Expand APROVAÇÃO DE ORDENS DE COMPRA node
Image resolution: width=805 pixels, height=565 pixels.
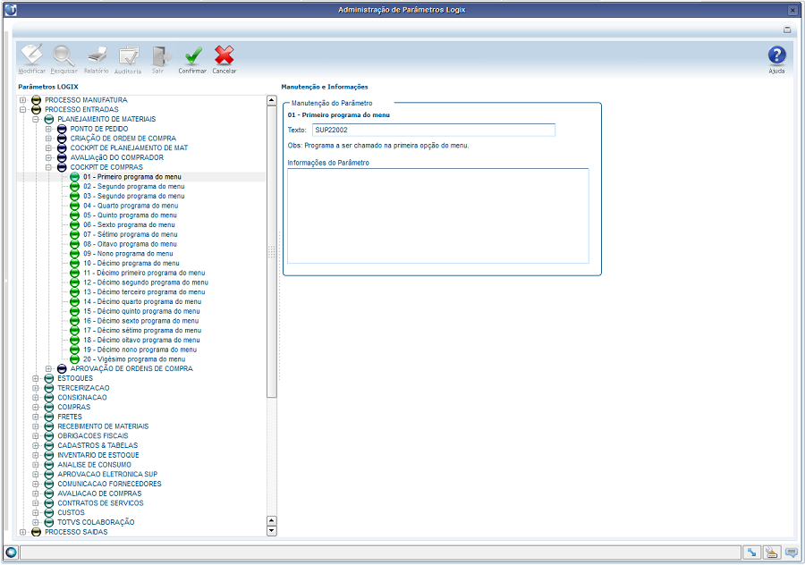click(48, 369)
